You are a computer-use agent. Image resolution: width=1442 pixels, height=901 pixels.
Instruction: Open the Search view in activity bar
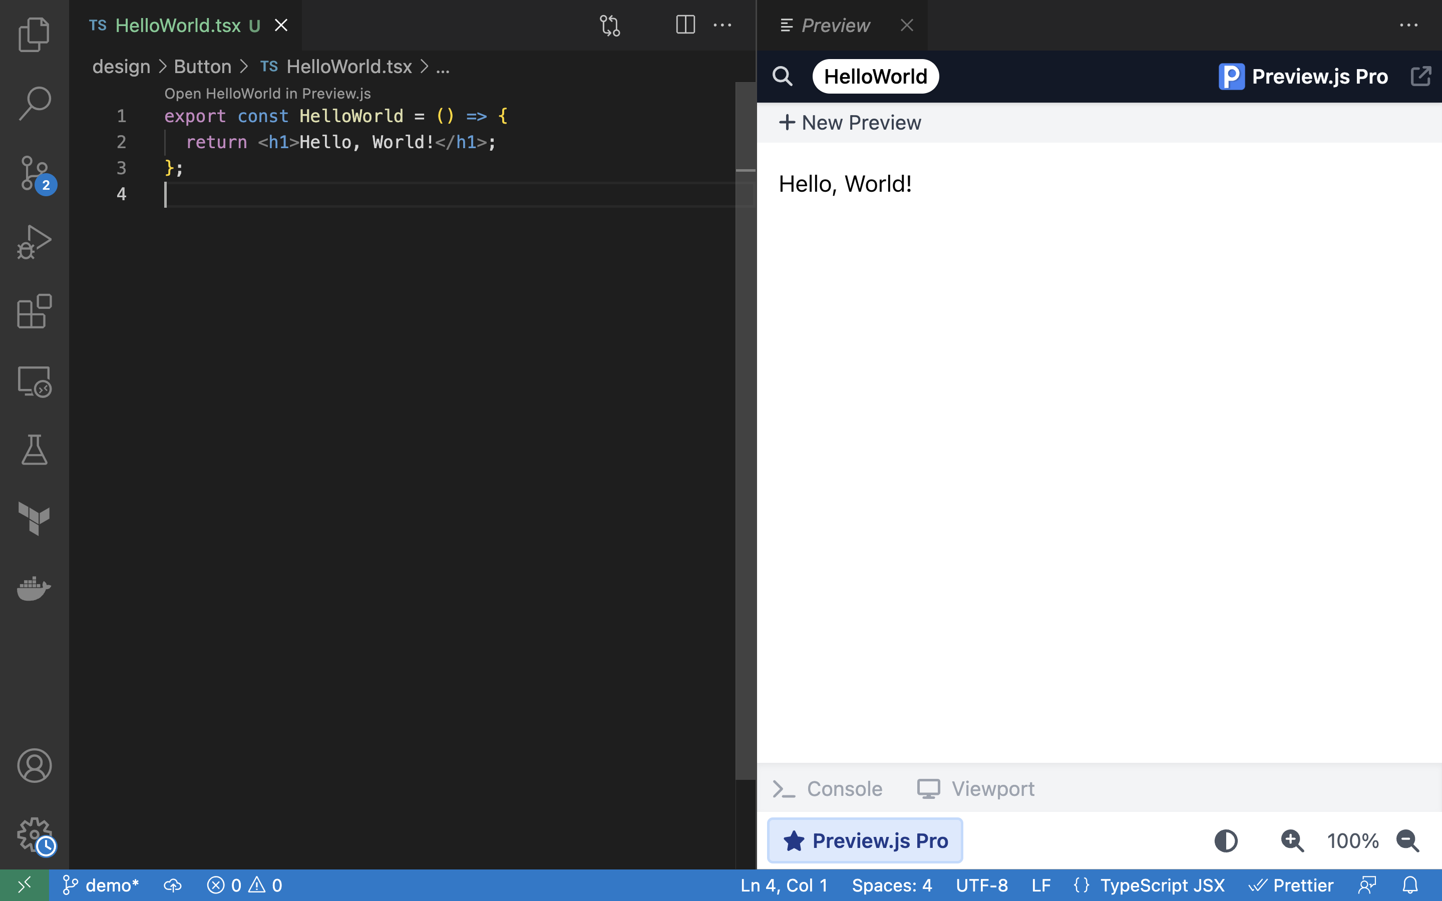(34, 103)
